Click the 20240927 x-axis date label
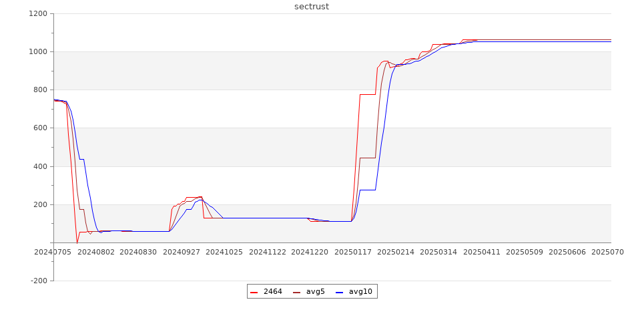Viewport: 624px width, 334px height. (182, 252)
